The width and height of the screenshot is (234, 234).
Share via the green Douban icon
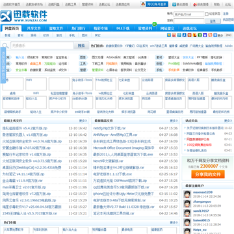(x=200, y=35)
